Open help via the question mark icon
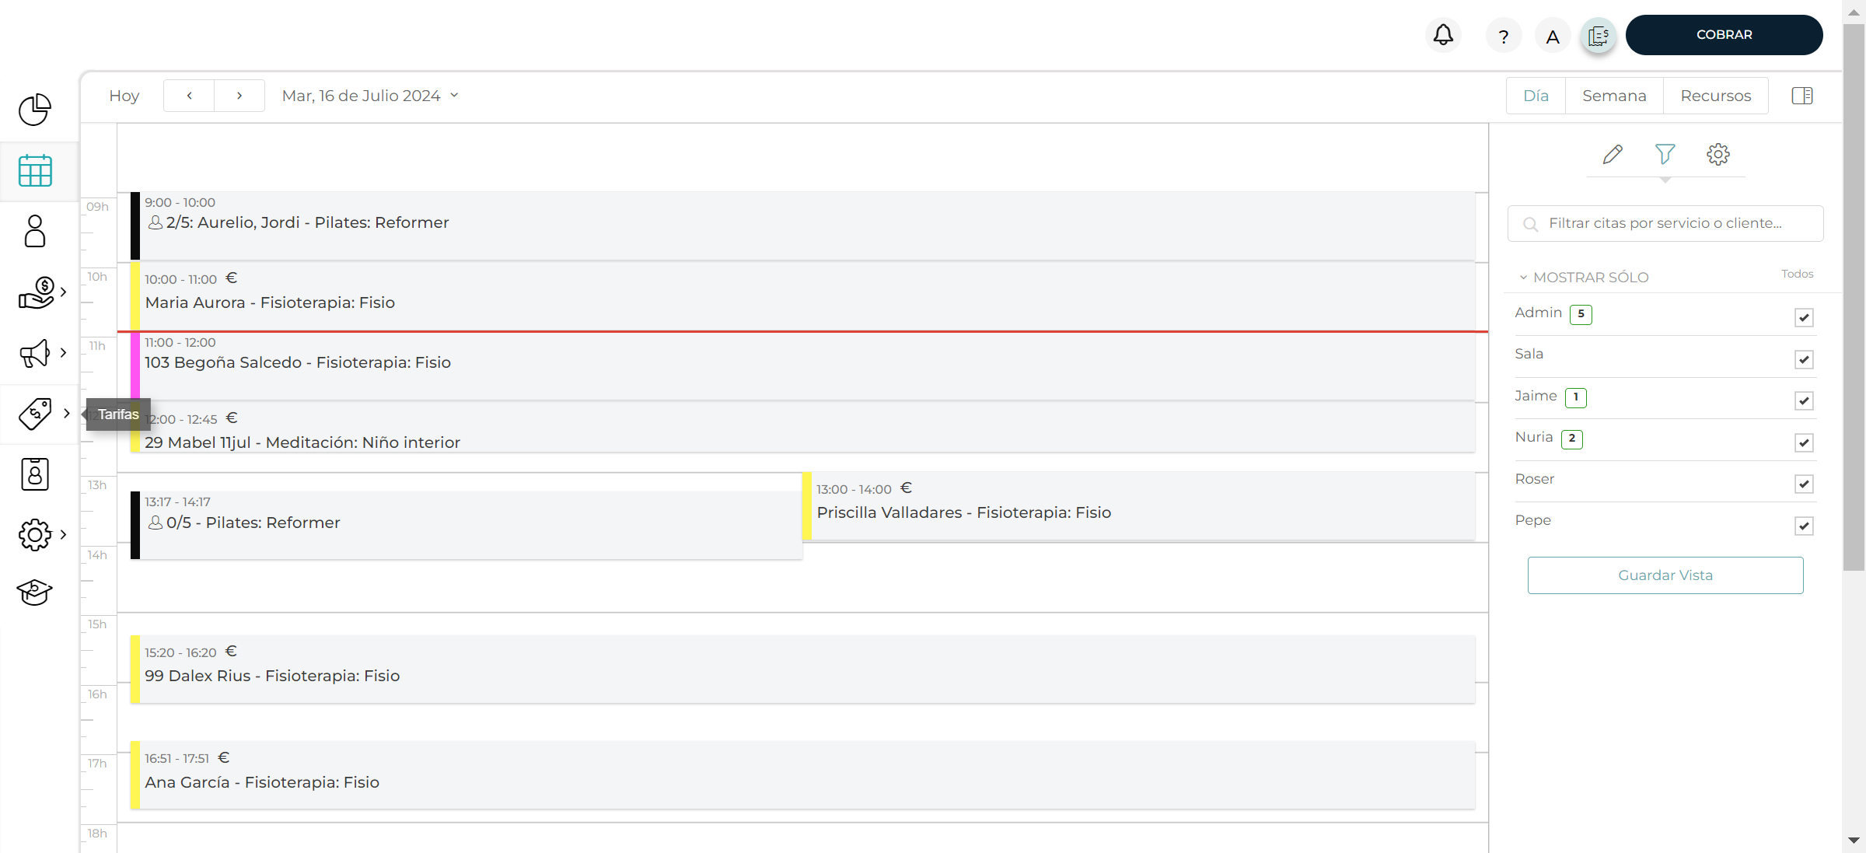This screenshot has height=853, width=1866. [1504, 36]
